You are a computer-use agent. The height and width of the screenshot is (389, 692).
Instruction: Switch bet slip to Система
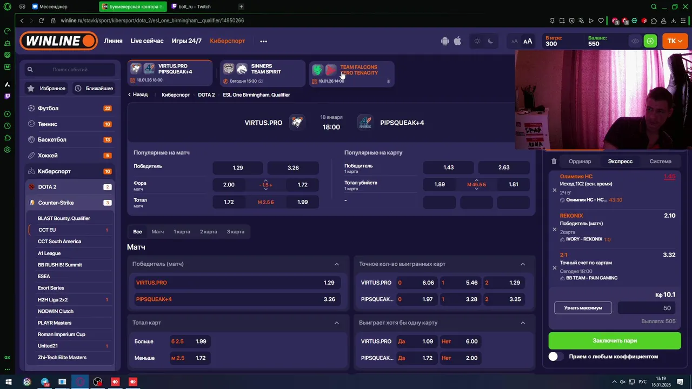click(x=660, y=161)
